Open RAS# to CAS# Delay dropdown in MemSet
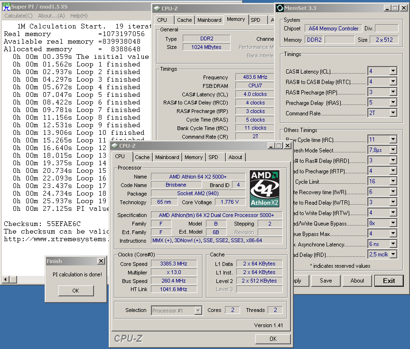The image size is (410, 349). point(393,81)
